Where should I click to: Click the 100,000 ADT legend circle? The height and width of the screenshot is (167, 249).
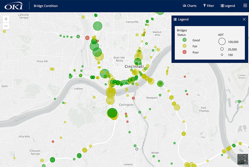coord(222,42)
